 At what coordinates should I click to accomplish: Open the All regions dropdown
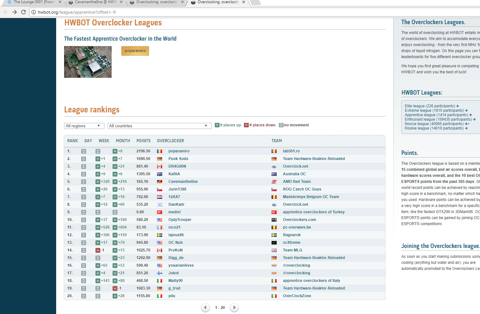point(84,126)
